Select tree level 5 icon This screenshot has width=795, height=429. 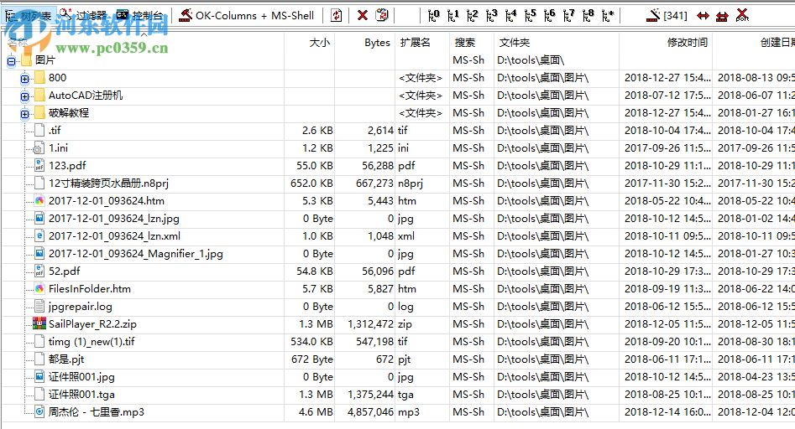click(x=530, y=16)
